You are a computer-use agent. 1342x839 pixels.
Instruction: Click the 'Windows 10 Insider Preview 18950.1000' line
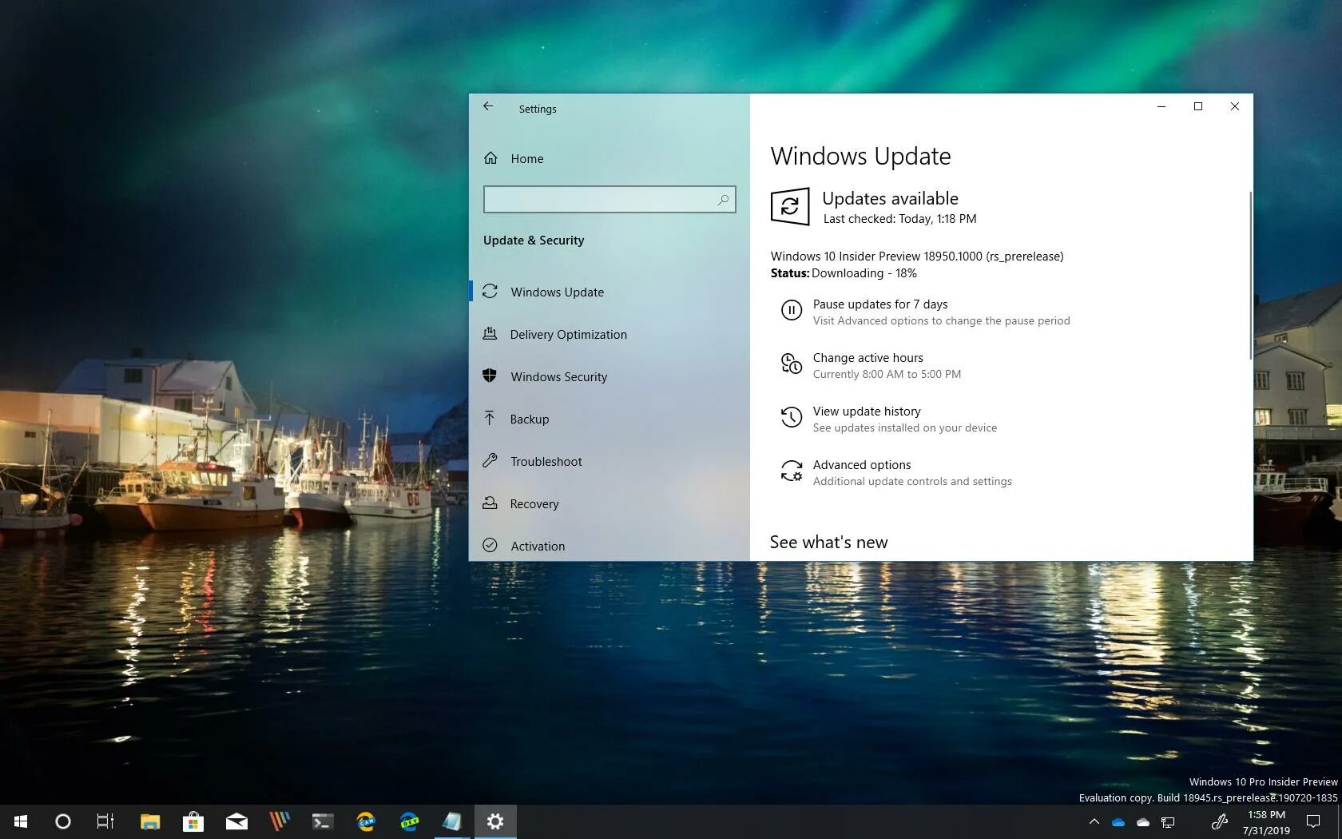coord(917,256)
